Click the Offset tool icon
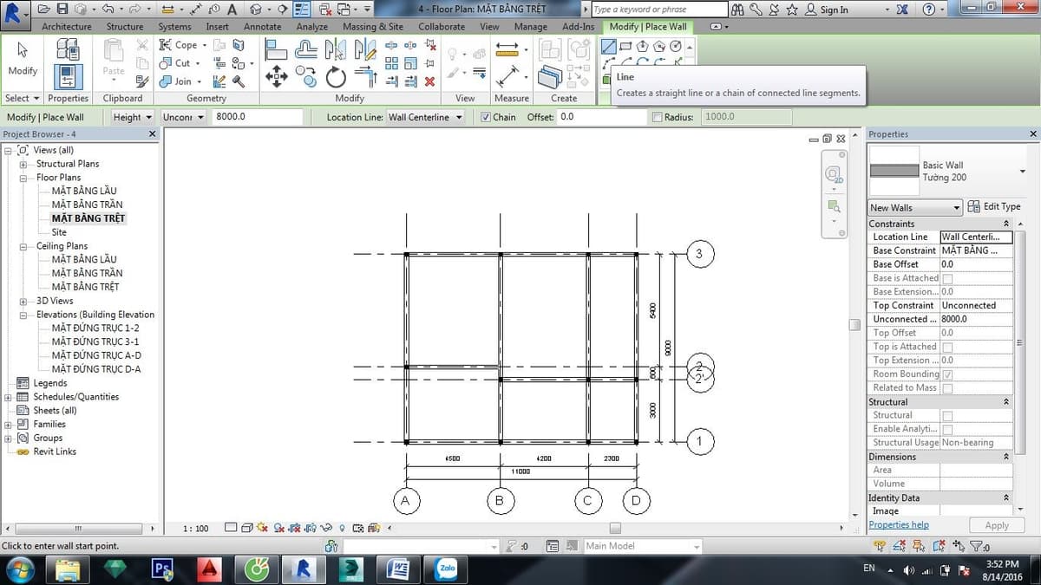 306,50
